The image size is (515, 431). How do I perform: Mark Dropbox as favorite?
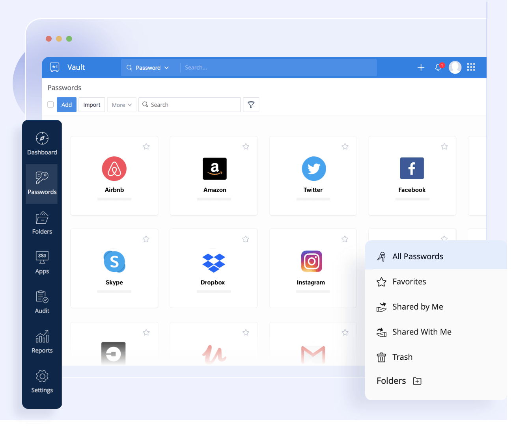click(246, 239)
